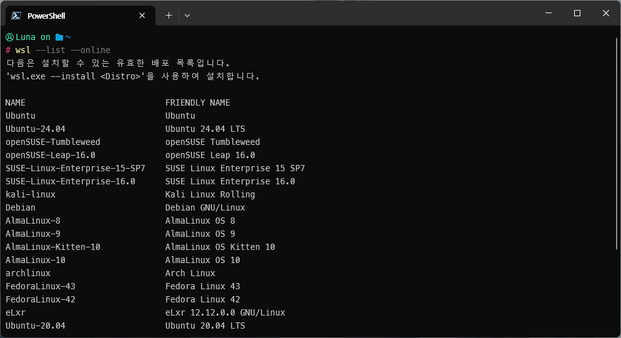Click 'Arch Linux' friendly name
This screenshot has height=338, width=621.
click(x=190, y=273)
